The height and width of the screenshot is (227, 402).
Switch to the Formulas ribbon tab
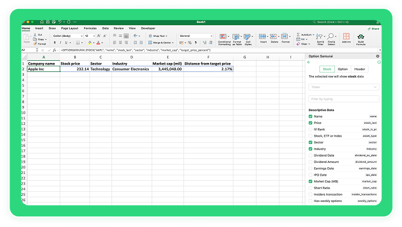(x=90, y=28)
